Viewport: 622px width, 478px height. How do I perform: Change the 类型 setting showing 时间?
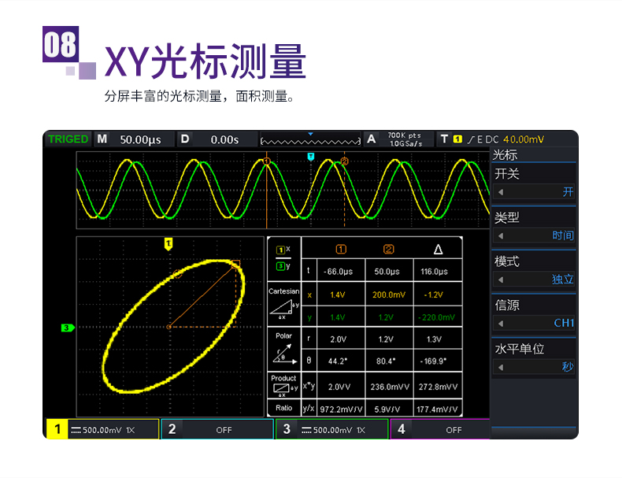(534, 235)
